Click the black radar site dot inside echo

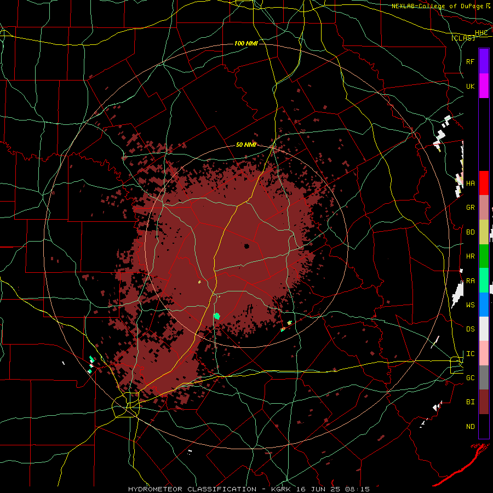click(x=246, y=246)
